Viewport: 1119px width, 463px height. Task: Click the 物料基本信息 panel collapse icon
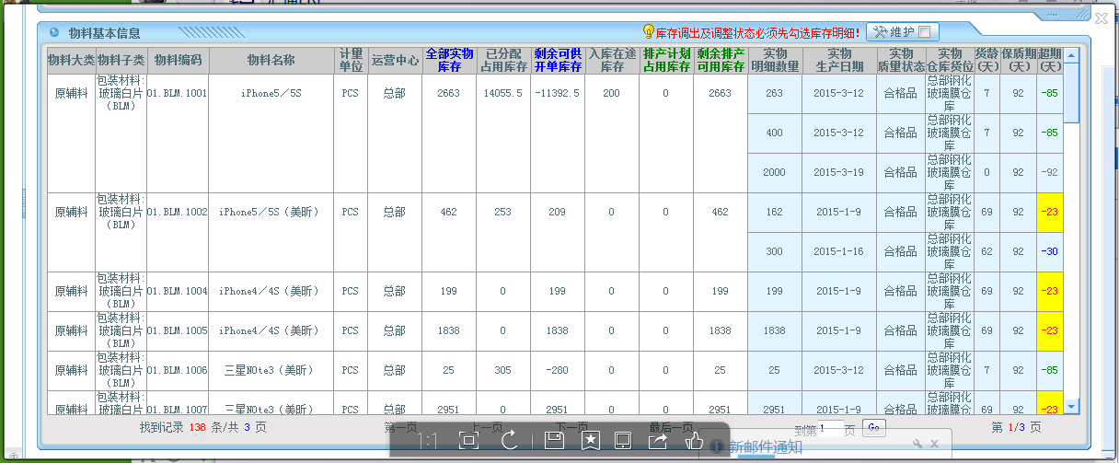pos(54,33)
